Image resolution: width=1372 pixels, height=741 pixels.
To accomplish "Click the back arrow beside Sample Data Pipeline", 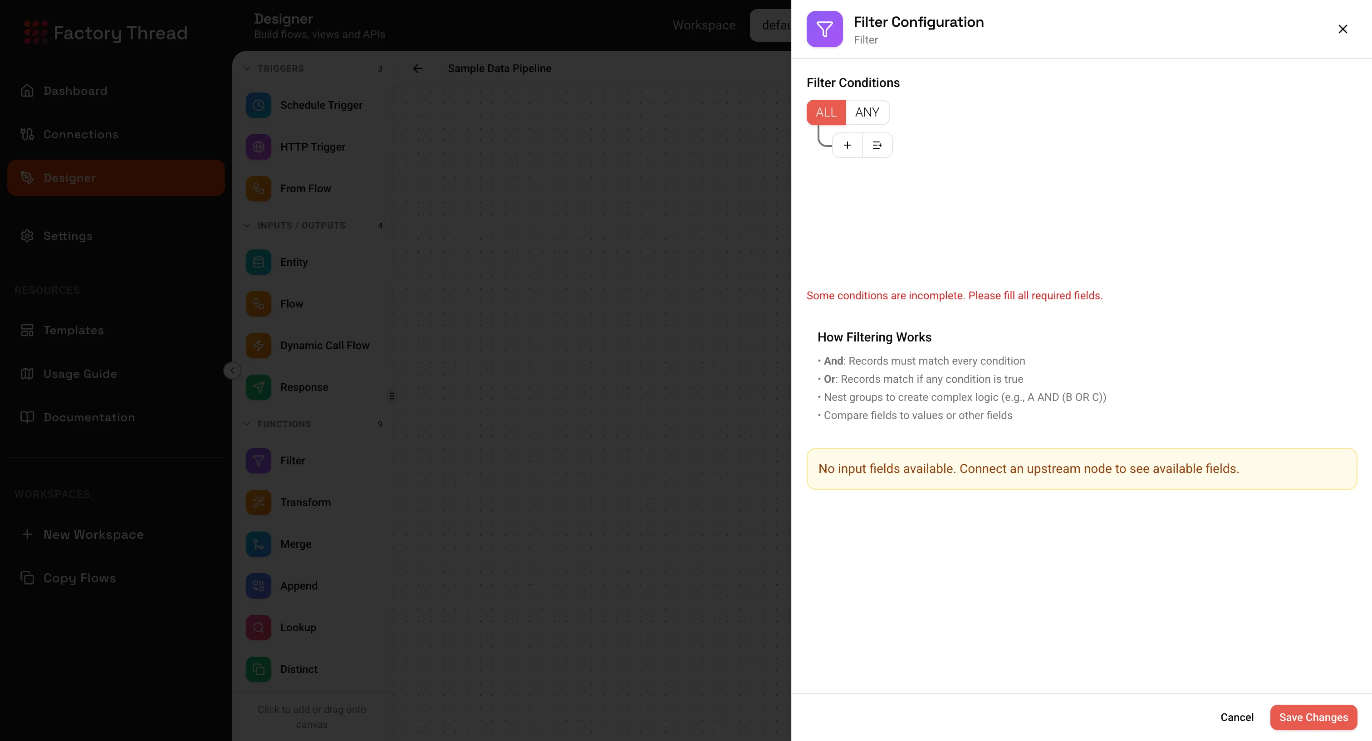I will (x=417, y=68).
